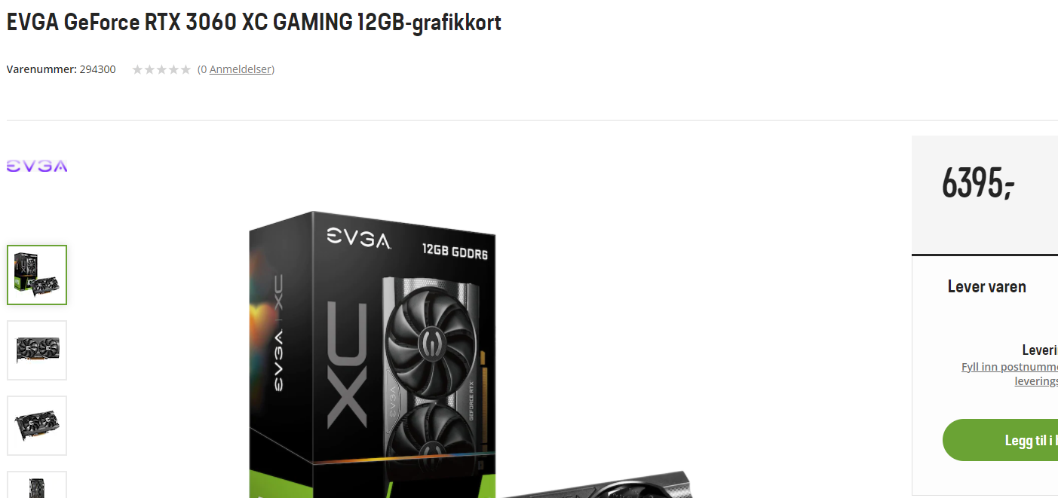Pick the fourth rating star
This screenshot has width=1058, height=498.
coord(173,69)
